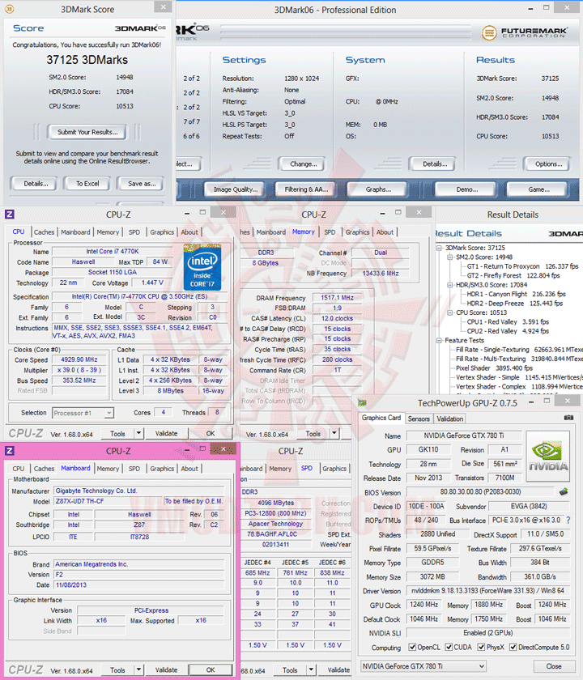Open the Tools arrow in the CPU-Z SPD window
The image size is (583, 680).
click(312, 670)
